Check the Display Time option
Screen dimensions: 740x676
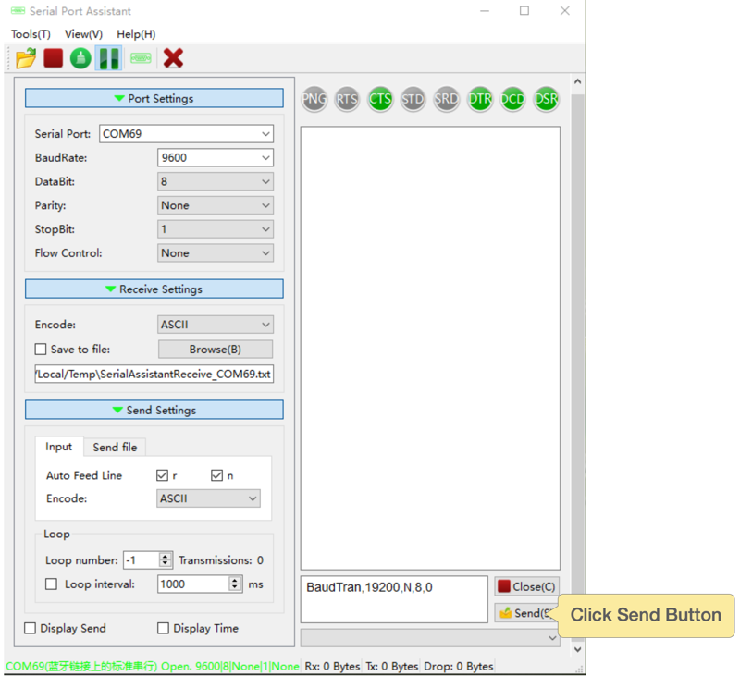tap(164, 629)
